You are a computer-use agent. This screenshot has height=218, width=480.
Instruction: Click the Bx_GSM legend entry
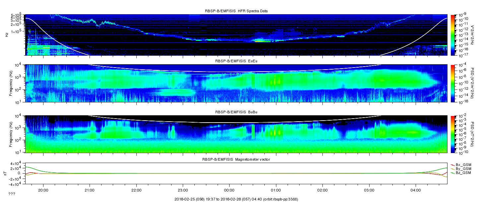pyautogui.click(x=461, y=164)
